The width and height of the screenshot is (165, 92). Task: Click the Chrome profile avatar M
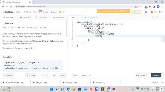coord(158,7)
